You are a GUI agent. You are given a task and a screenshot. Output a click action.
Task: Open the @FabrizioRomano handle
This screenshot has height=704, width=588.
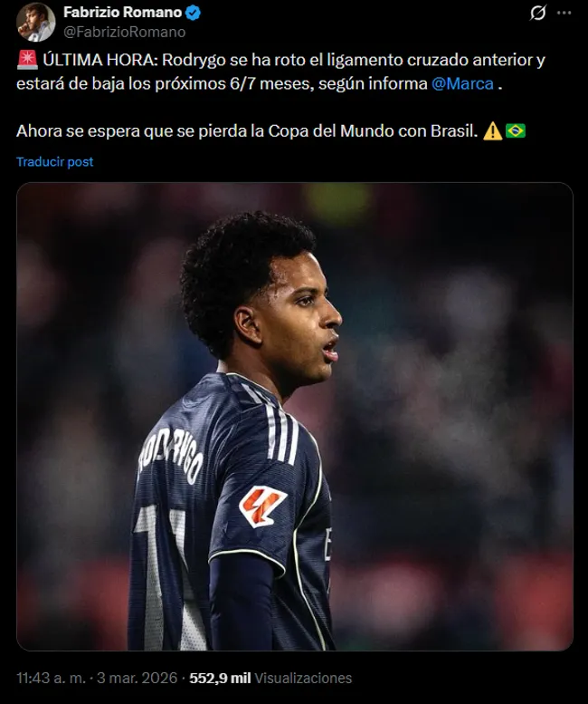[x=124, y=32]
